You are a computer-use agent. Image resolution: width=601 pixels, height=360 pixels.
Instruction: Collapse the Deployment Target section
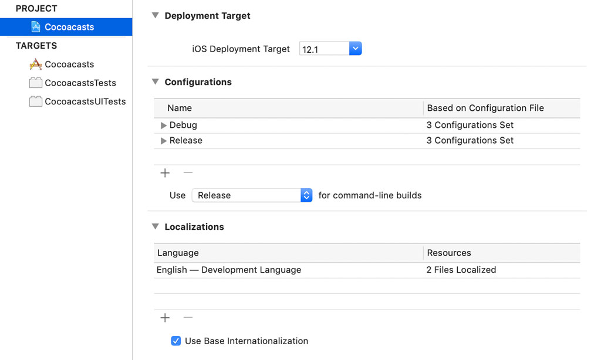tap(155, 16)
